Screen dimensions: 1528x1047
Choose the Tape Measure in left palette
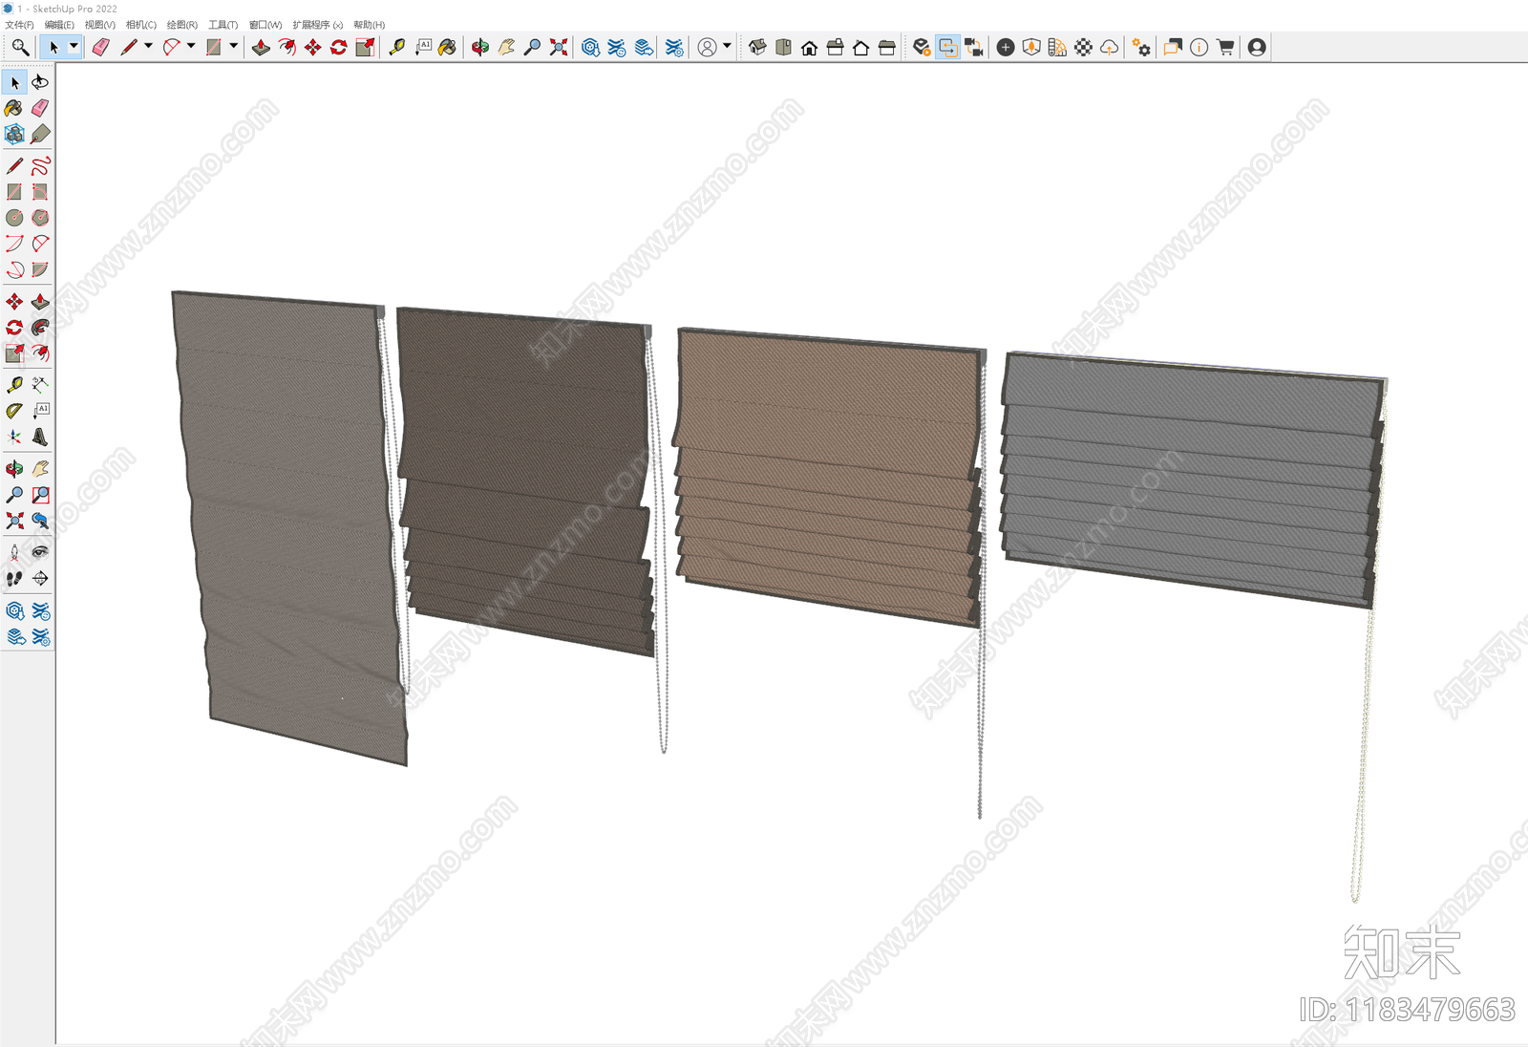(14, 385)
